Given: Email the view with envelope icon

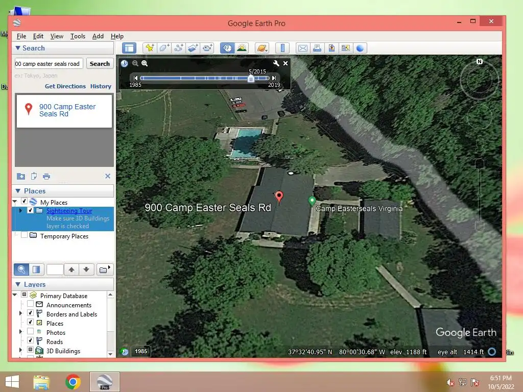Looking at the screenshot, I should pyautogui.click(x=302, y=48).
